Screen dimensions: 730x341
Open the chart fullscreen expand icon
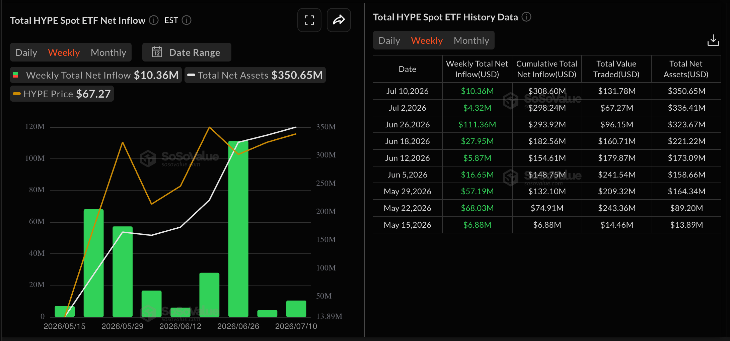tap(309, 20)
